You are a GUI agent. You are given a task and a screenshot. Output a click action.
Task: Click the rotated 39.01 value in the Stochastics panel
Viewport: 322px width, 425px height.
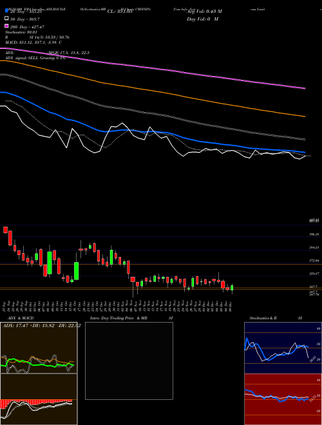pos(312,359)
